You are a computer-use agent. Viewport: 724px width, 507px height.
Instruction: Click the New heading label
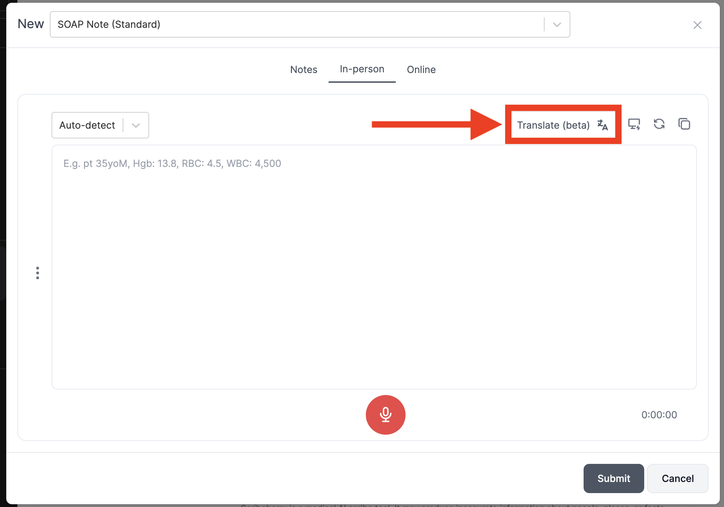(31, 24)
